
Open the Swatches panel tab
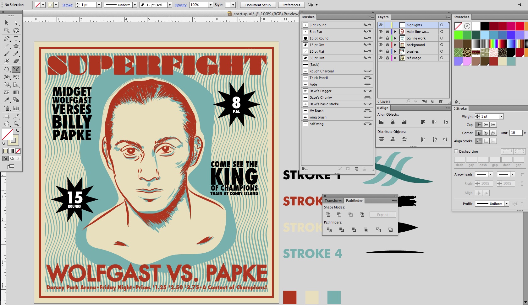pyautogui.click(x=462, y=17)
